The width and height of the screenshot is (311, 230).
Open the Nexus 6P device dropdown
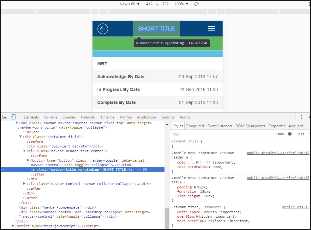point(129,4)
